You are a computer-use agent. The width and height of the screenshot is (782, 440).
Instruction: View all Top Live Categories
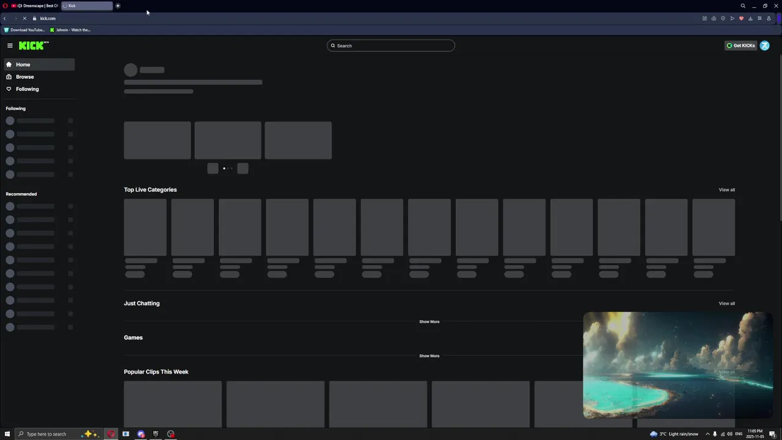(x=726, y=189)
